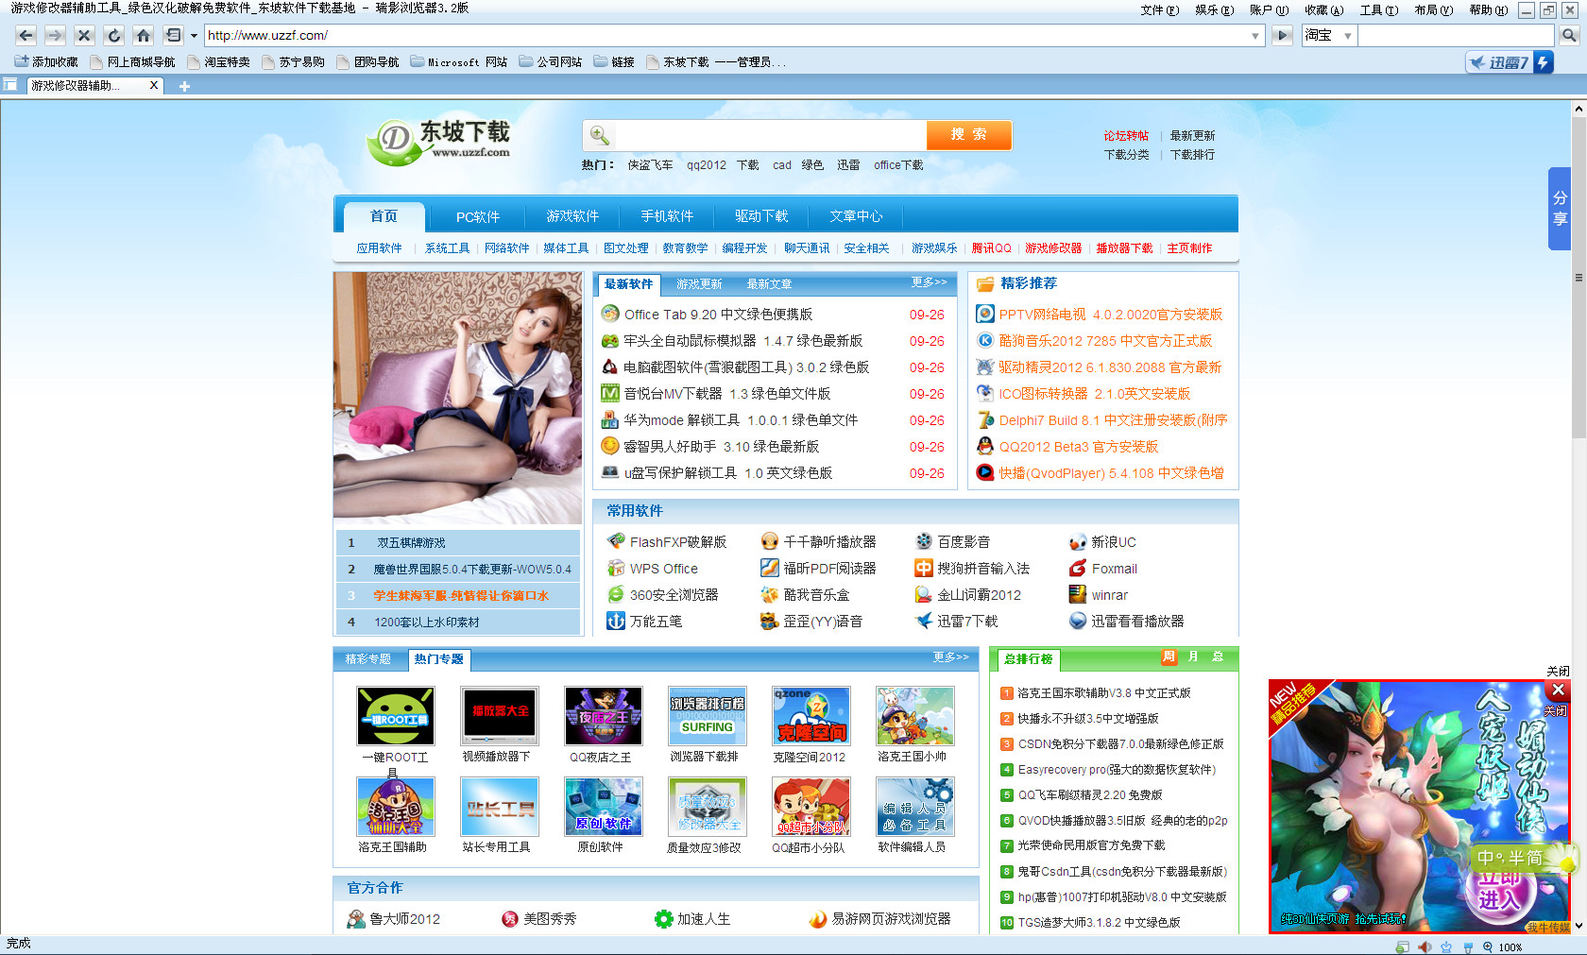Open the 苏宁易购 bookmark

pos(294,62)
